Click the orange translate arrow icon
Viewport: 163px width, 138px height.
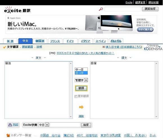(x=81, y=107)
